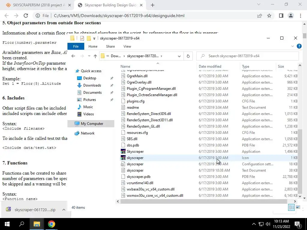
Task: Open Chrome tab search chevron
Action: click(x=259, y=4)
